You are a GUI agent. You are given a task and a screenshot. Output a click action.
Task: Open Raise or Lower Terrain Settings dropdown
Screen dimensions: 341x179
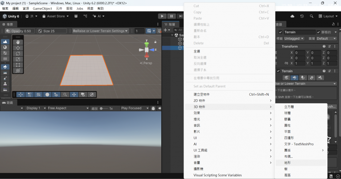(x=101, y=31)
